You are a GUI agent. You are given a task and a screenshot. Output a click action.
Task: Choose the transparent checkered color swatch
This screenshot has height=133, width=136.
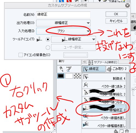click(77, 76)
